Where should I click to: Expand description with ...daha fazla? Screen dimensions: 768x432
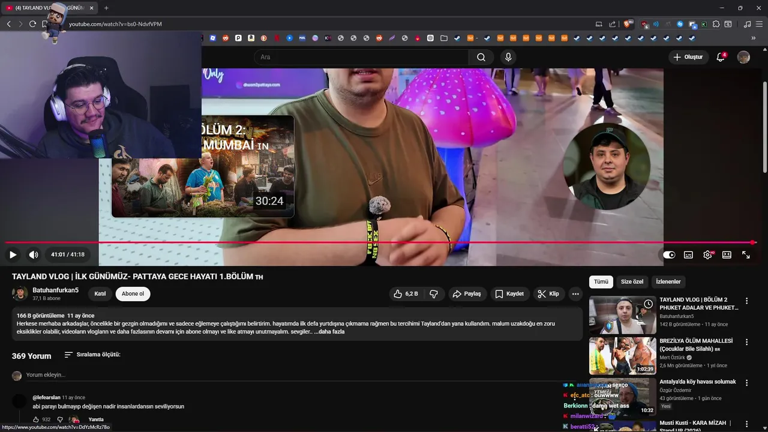(329, 332)
